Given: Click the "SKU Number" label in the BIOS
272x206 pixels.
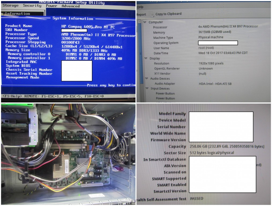Looking at the screenshot, I should 16,30.
